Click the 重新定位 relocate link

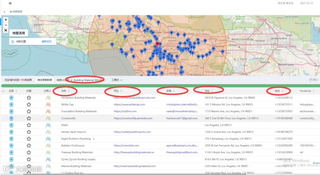click(x=47, y=42)
